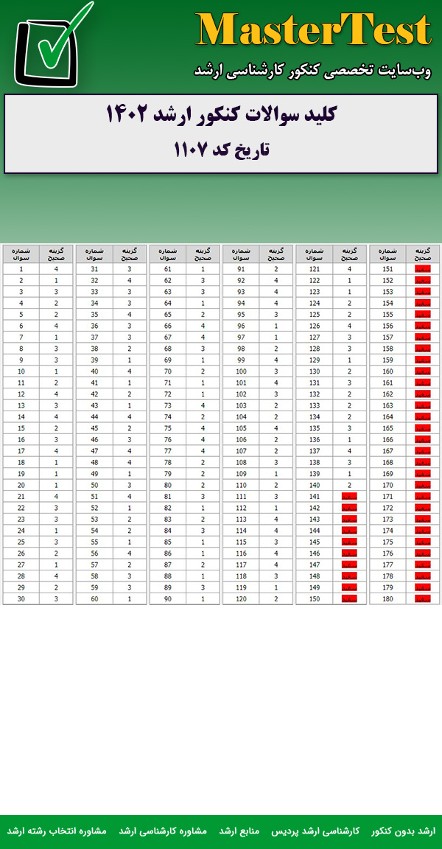The height and width of the screenshot is (849, 442).
Task: Select the red marked cell for question 180
Action: (422, 598)
